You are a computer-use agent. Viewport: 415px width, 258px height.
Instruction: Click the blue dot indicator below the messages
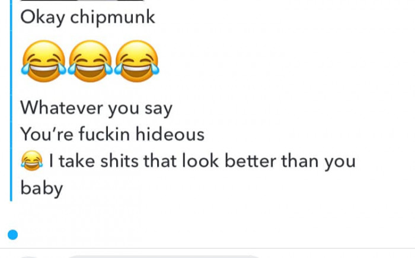pyautogui.click(x=12, y=235)
